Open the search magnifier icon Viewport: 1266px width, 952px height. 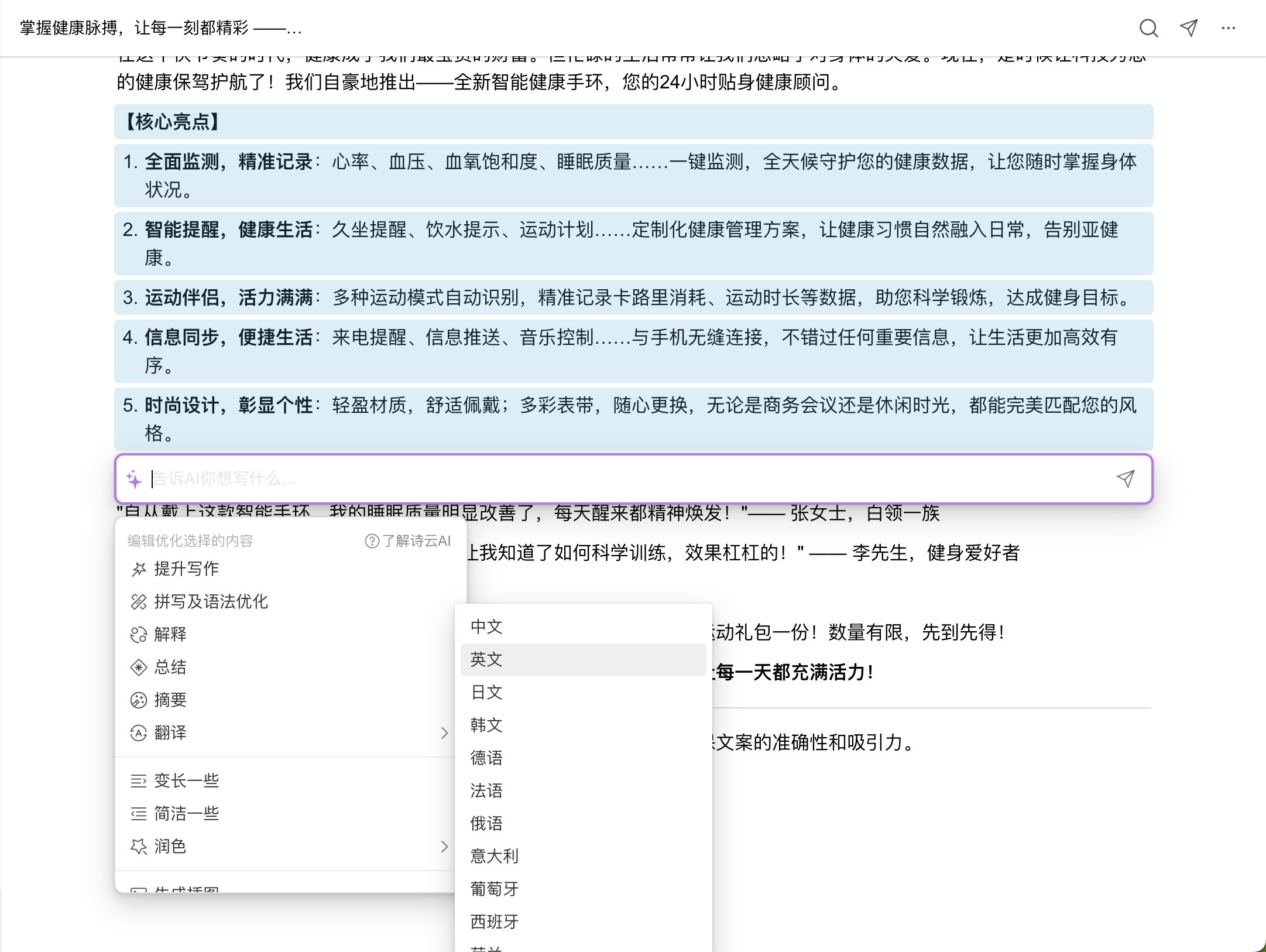pos(1148,28)
